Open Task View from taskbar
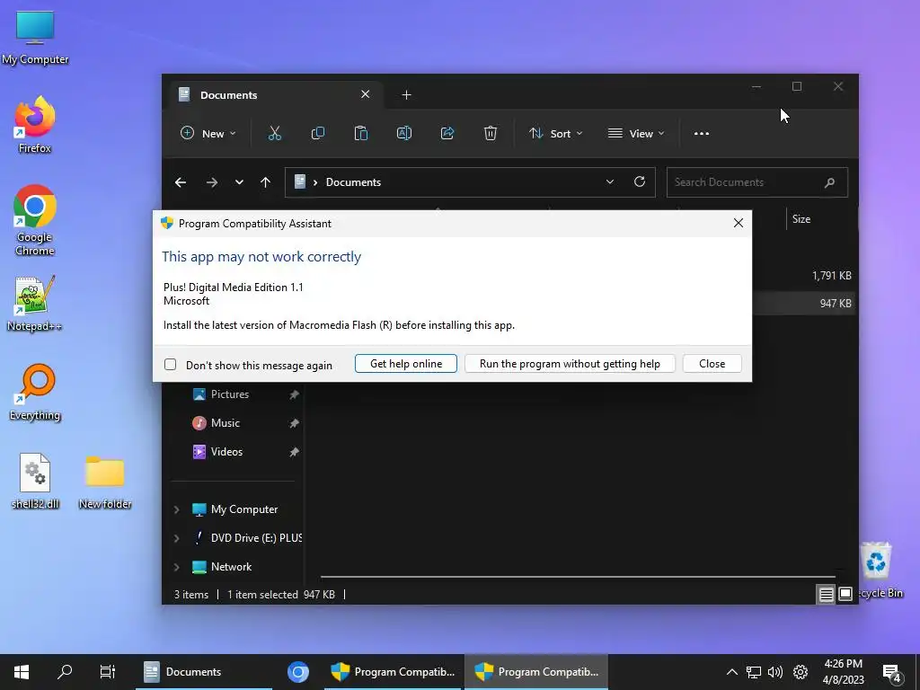The height and width of the screenshot is (690, 920). (x=108, y=672)
